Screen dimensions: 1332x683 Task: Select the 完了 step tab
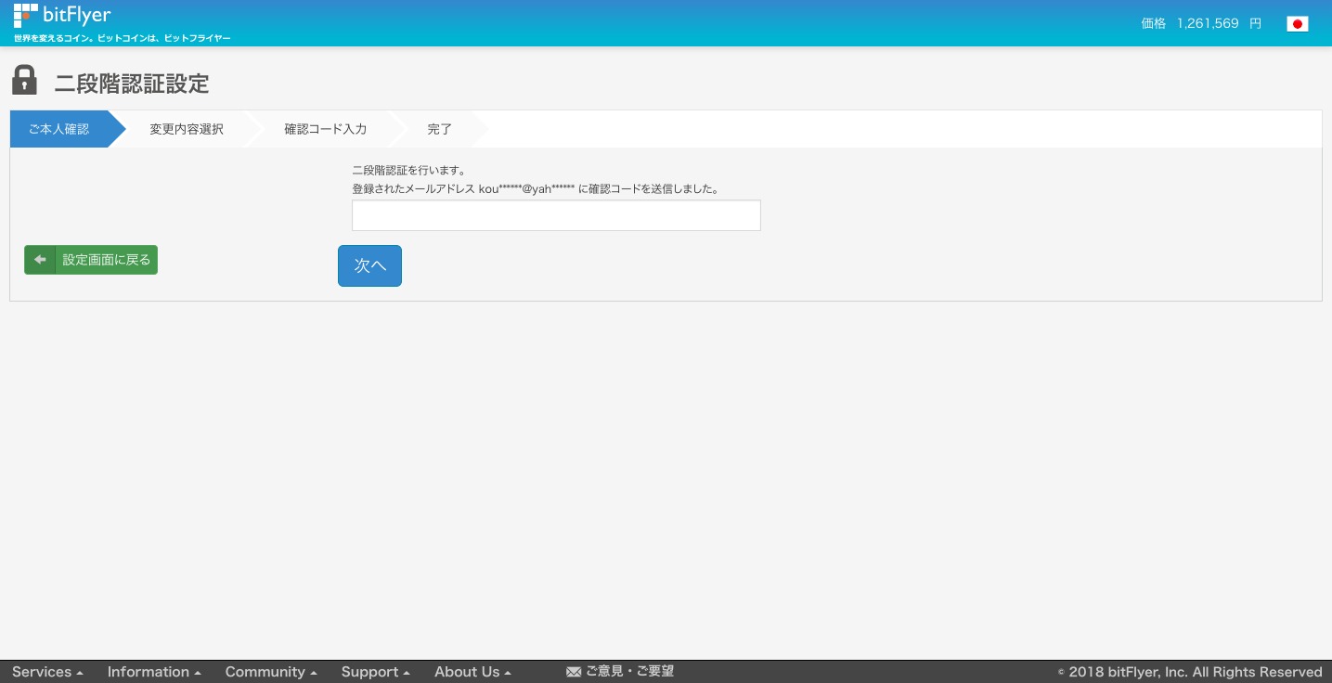pyautogui.click(x=439, y=129)
